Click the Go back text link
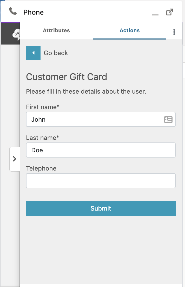Image resolution: width=185 pixels, height=287 pixels. point(56,53)
